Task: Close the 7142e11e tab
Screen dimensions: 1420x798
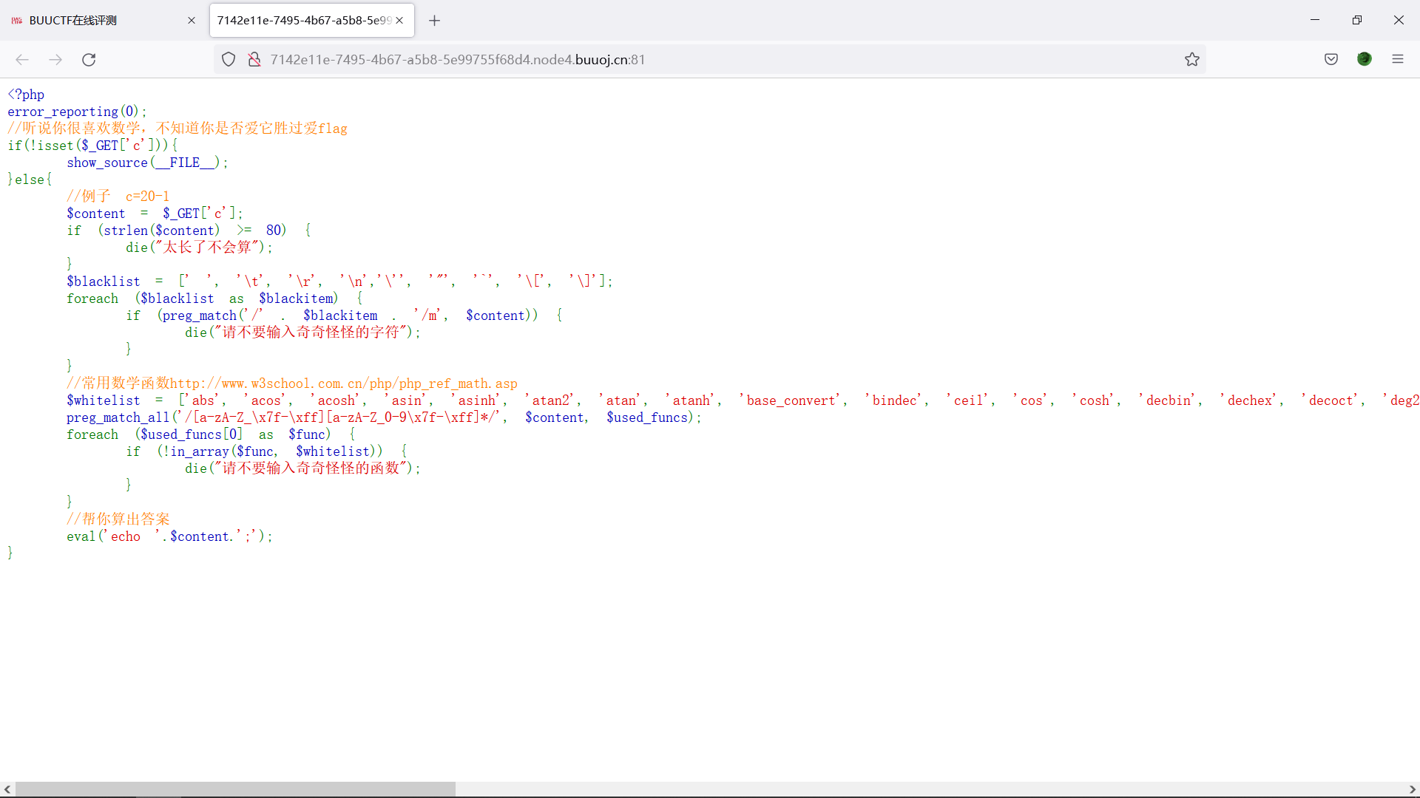Action: 399,21
